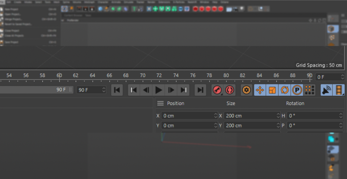
Task: Jump to next keyframe
Action: pos(183,90)
